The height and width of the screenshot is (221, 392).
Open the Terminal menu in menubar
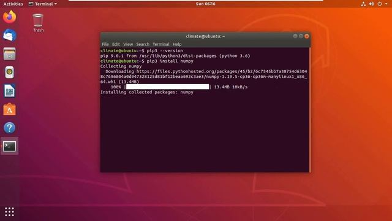(x=160, y=44)
